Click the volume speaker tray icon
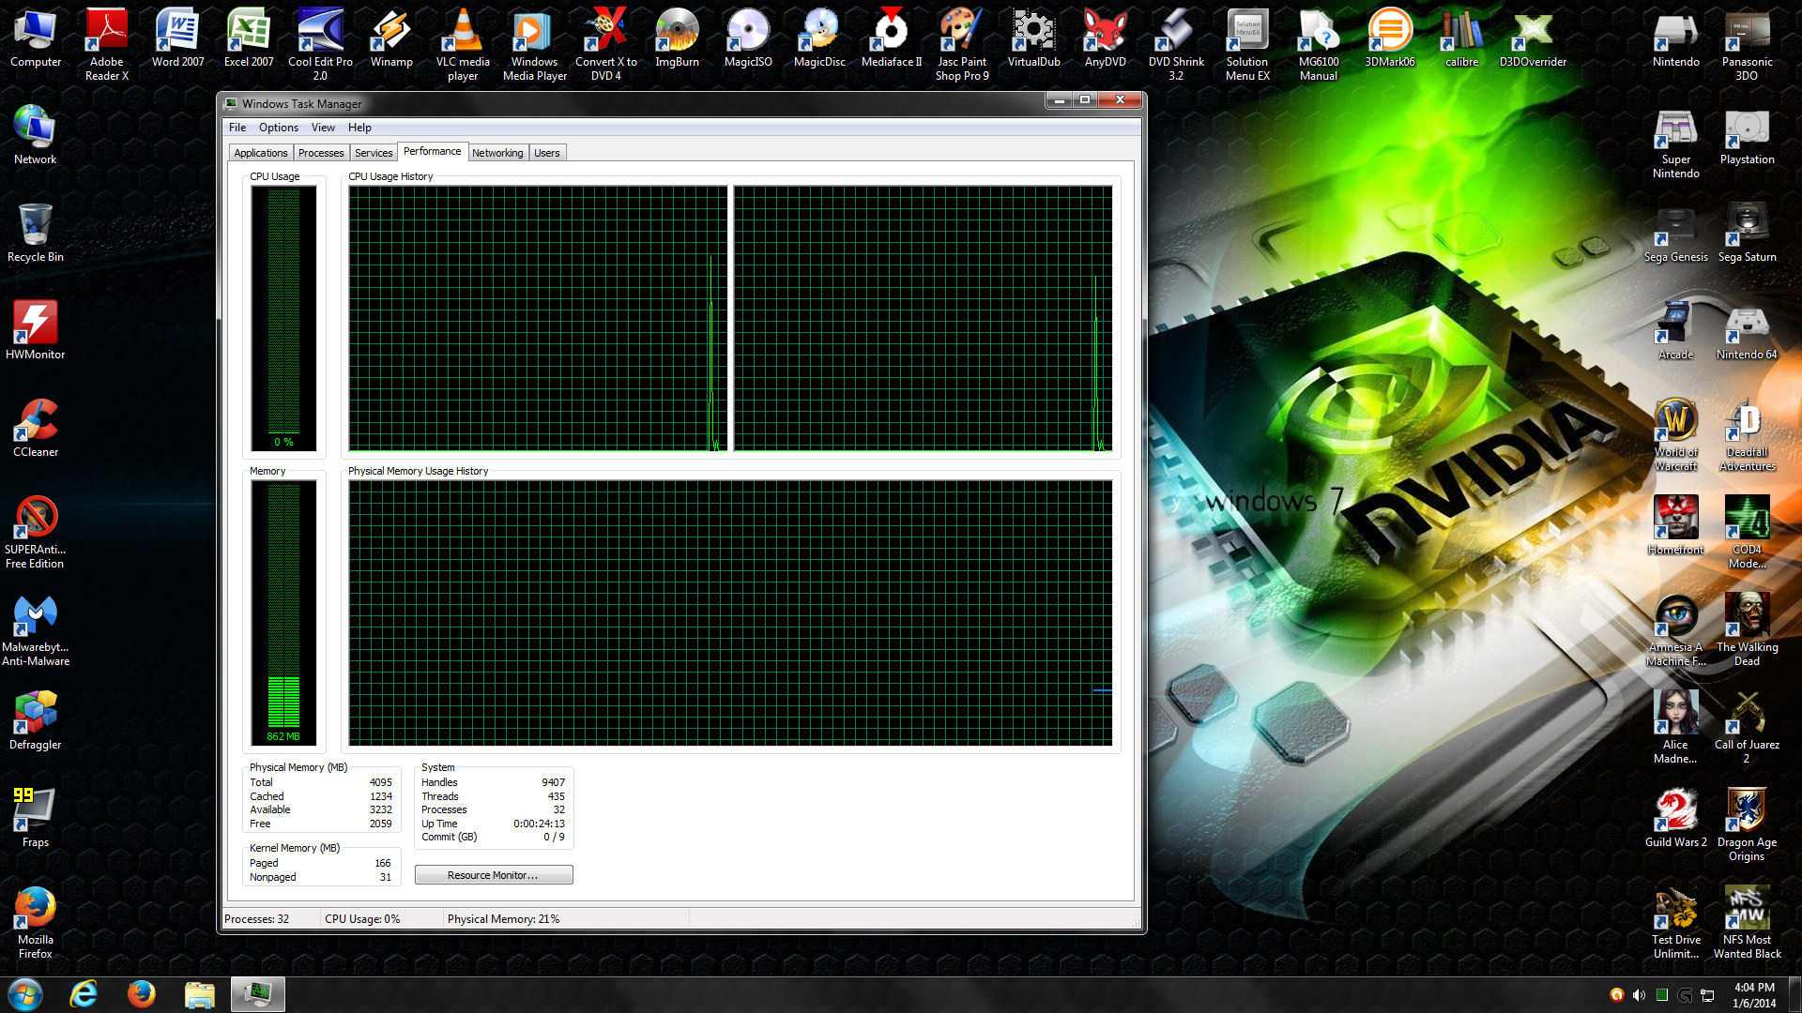The image size is (1802, 1013). pyautogui.click(x=1639, y=995)
